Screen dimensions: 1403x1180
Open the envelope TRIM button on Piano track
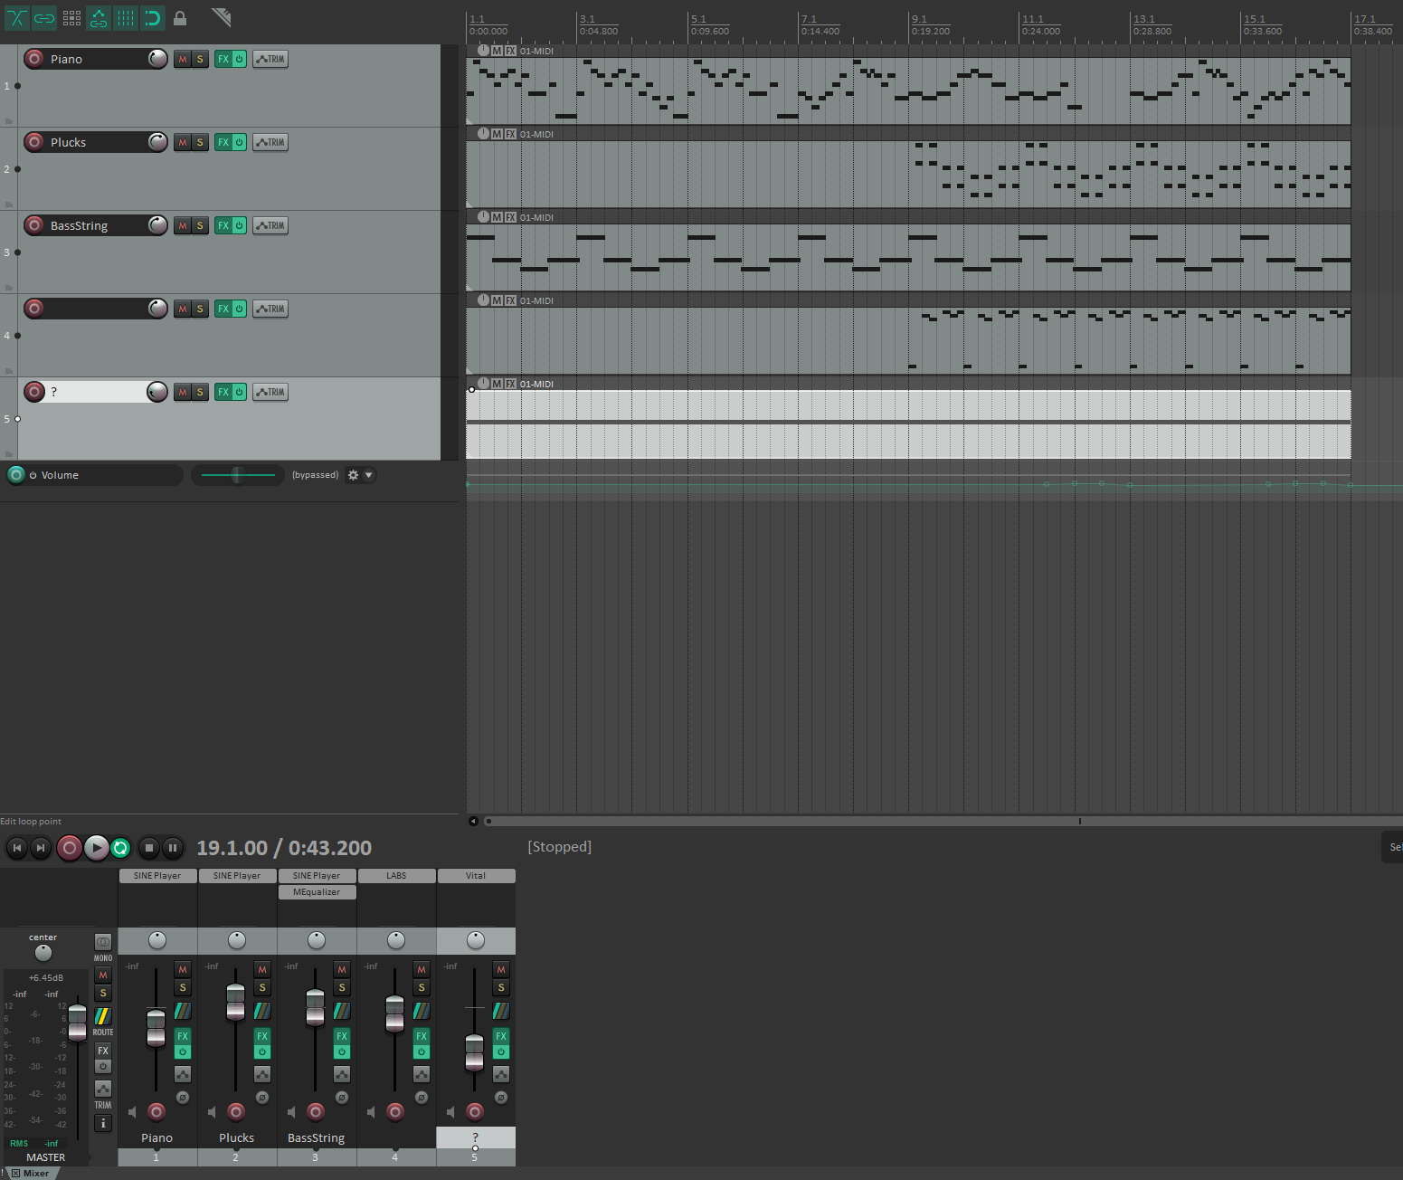pyautogui.click(x=270, y=59)
